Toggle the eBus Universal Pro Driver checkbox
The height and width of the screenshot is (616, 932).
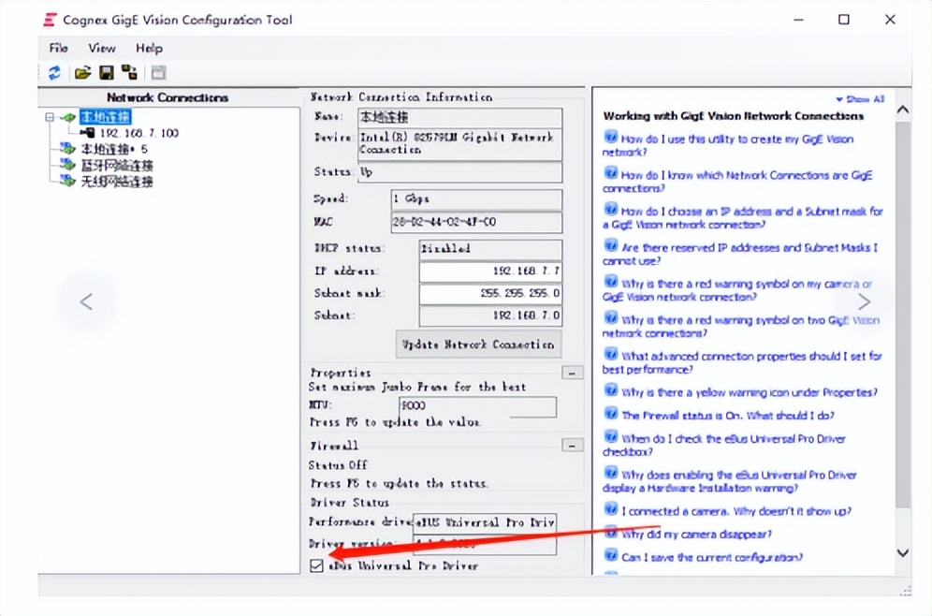(x=317, y=565)
